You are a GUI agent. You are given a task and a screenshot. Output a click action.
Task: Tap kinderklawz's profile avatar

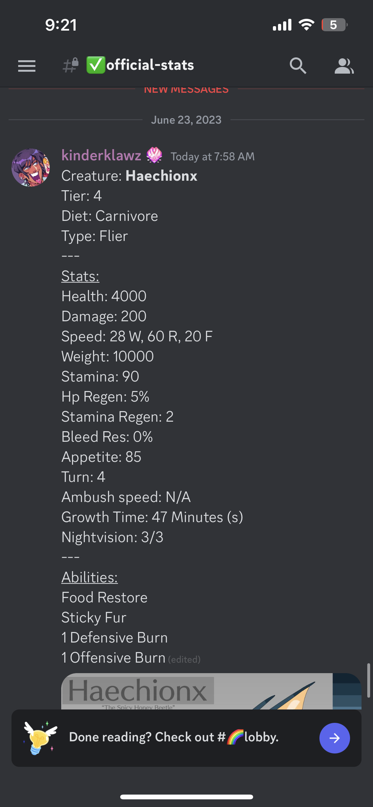[32, 168]
